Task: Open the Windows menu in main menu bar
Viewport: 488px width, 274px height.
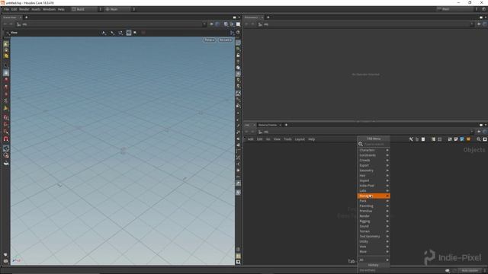Action: pos(49,9)
